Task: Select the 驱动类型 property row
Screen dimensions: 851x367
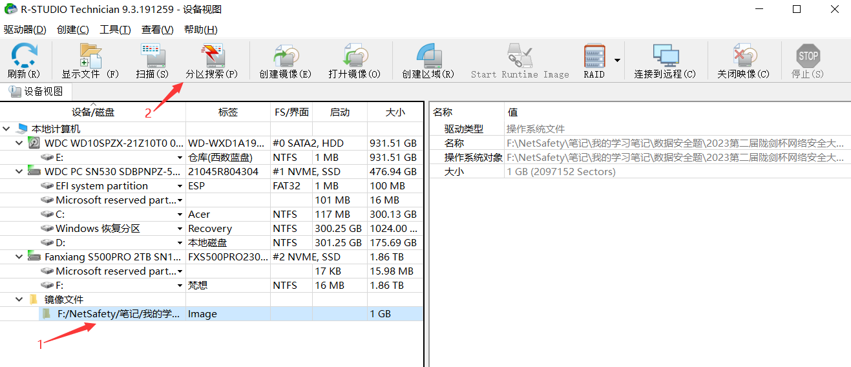Action: pyautogui.click(x=640, y=129)
